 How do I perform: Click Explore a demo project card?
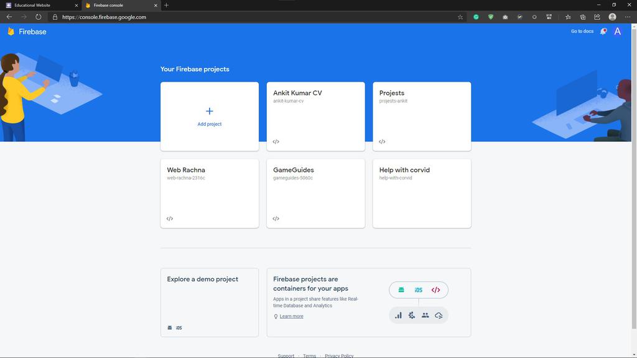pyautogui.click(x=209, y=302)
